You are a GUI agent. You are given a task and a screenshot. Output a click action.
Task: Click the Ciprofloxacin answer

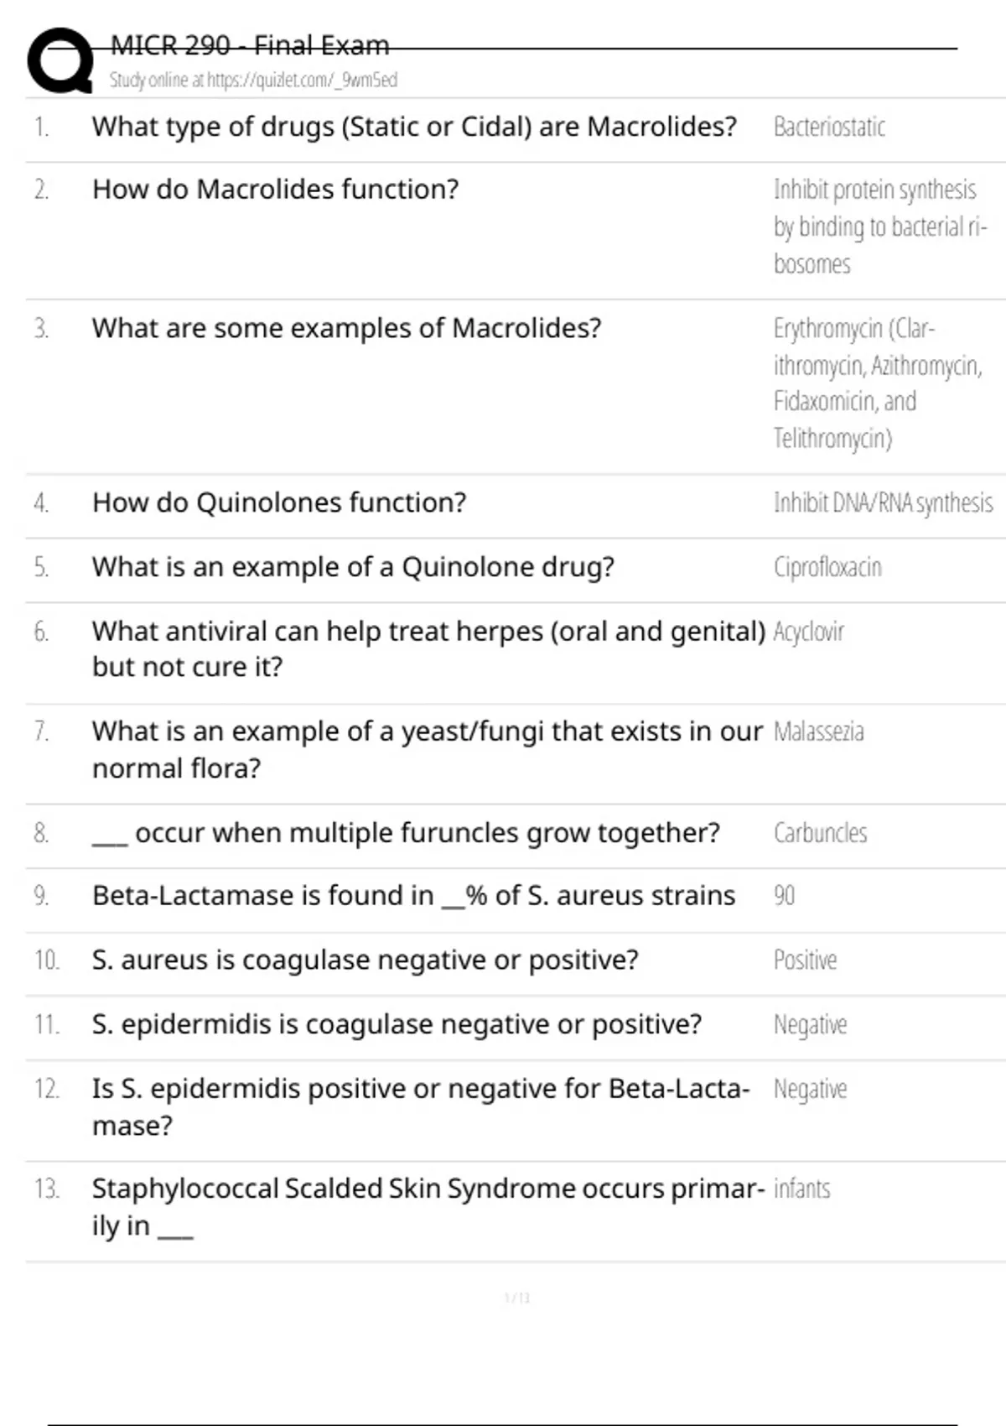pyautogui.click(x=827, y=568)
